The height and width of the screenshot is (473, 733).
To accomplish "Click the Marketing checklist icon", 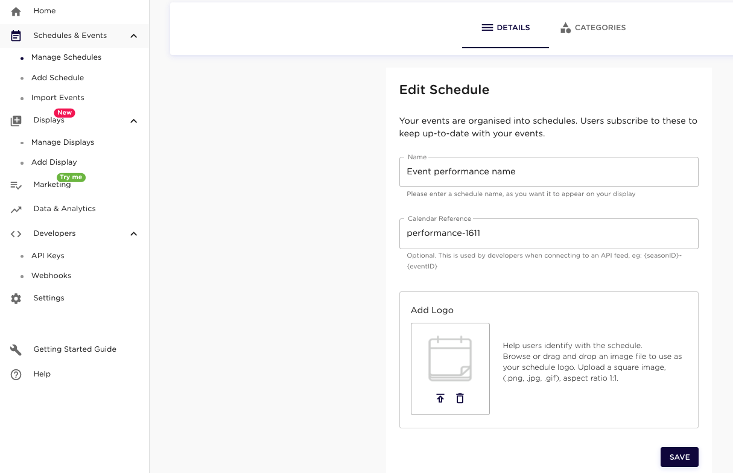I will coord(16,185).
